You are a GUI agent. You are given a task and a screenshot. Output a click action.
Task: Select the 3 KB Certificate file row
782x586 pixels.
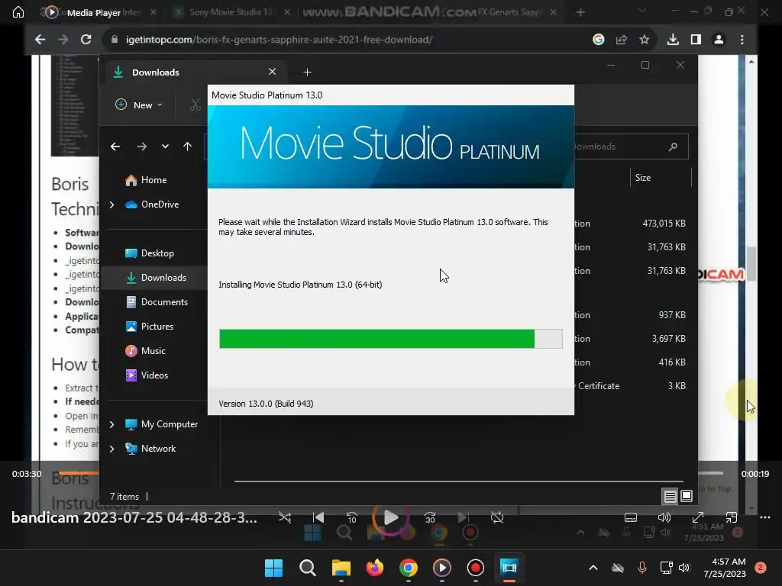pyautogui.click(x=632, y=385)
